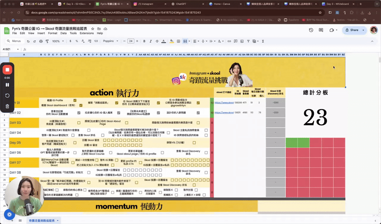
Task: Star the spreadsheet document title
Action: 92,29
